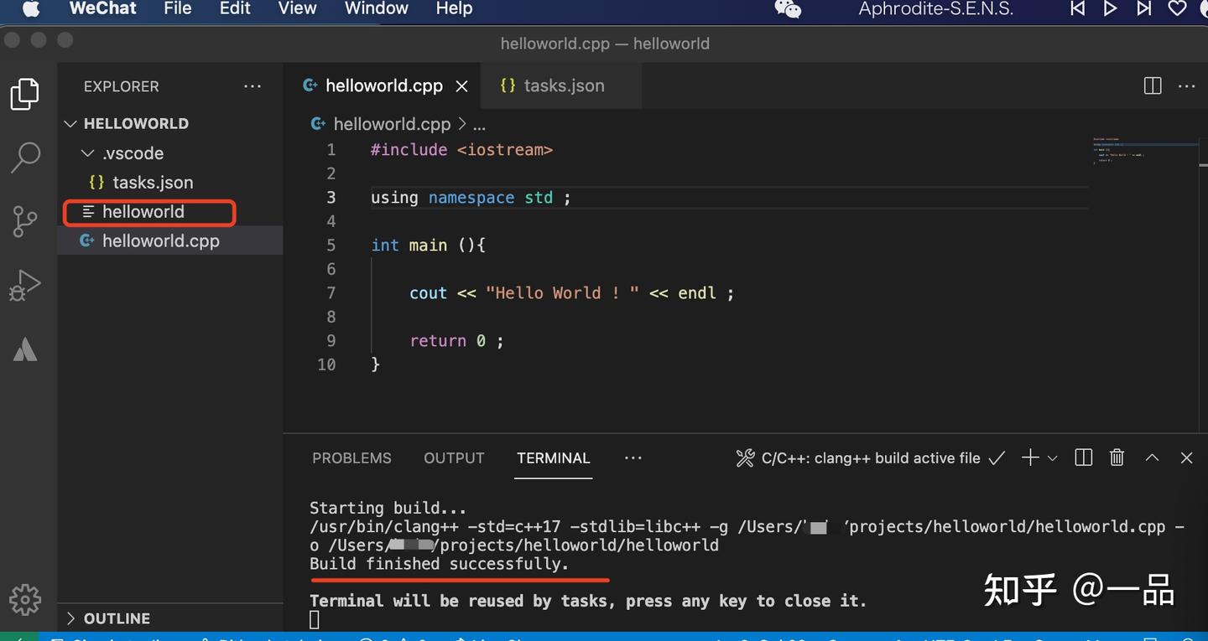Screen dimensions: 1208x641
Task: Switch to the OUTPUT panel tab
Action: (453, 457)
